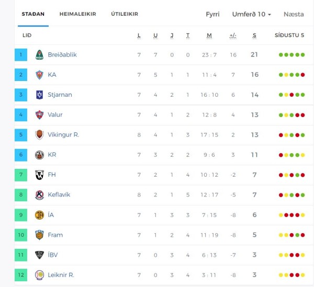This screenshot has height=287, width=314.
Task: Click the ÍA yellow round badge
Action: tap(39, 215)
